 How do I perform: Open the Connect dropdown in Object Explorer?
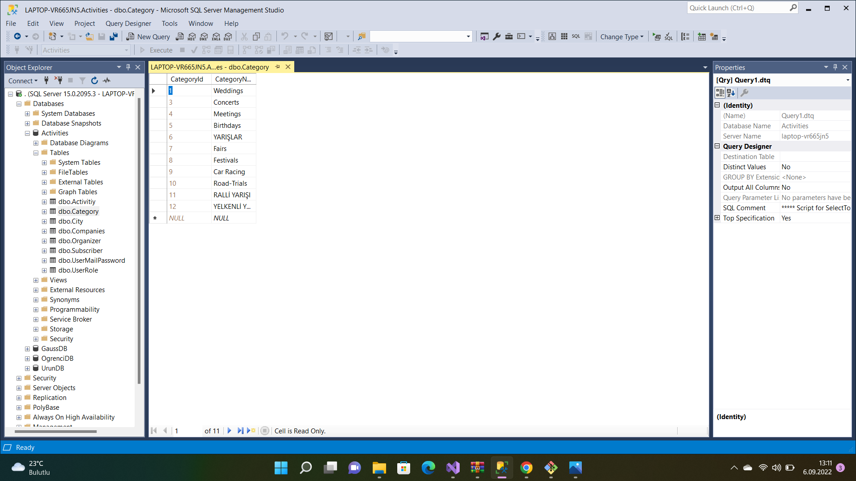pyautogui.click(x=23, y=81)
